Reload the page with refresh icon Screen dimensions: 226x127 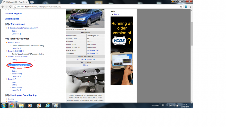10,7
